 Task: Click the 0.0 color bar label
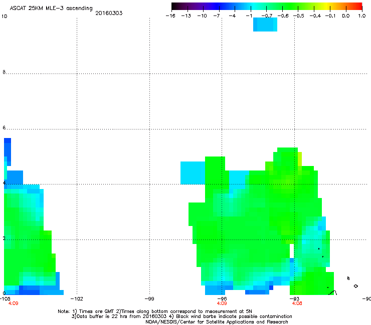346,16
